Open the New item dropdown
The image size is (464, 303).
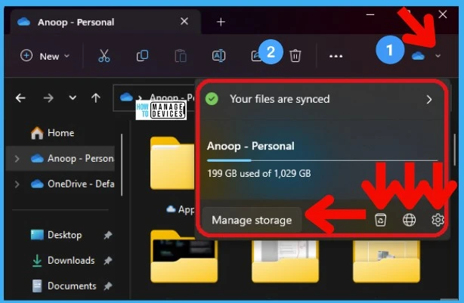click(x=45, y=56)
